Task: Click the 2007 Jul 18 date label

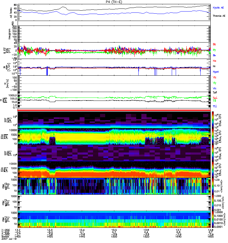Action: pos(9,239)
